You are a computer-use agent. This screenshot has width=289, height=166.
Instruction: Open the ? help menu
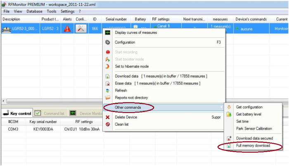pyautogui.click(x=80, y=12)
